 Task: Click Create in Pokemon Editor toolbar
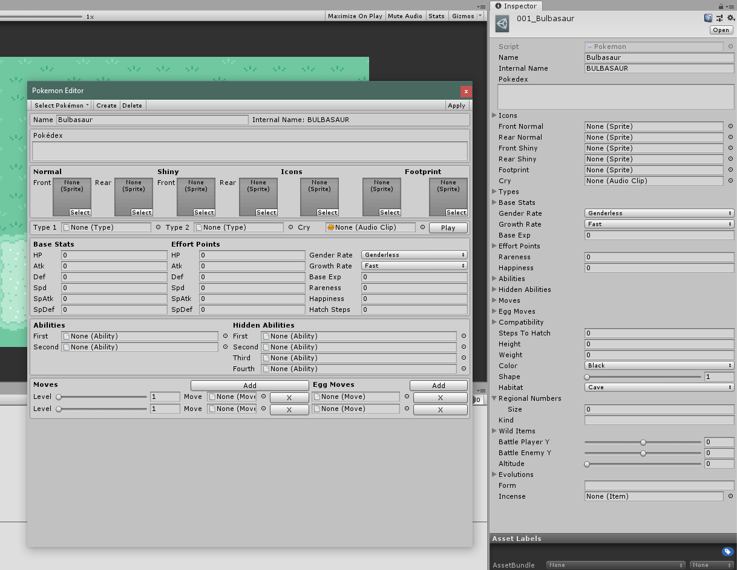click(x=106, y=105)
